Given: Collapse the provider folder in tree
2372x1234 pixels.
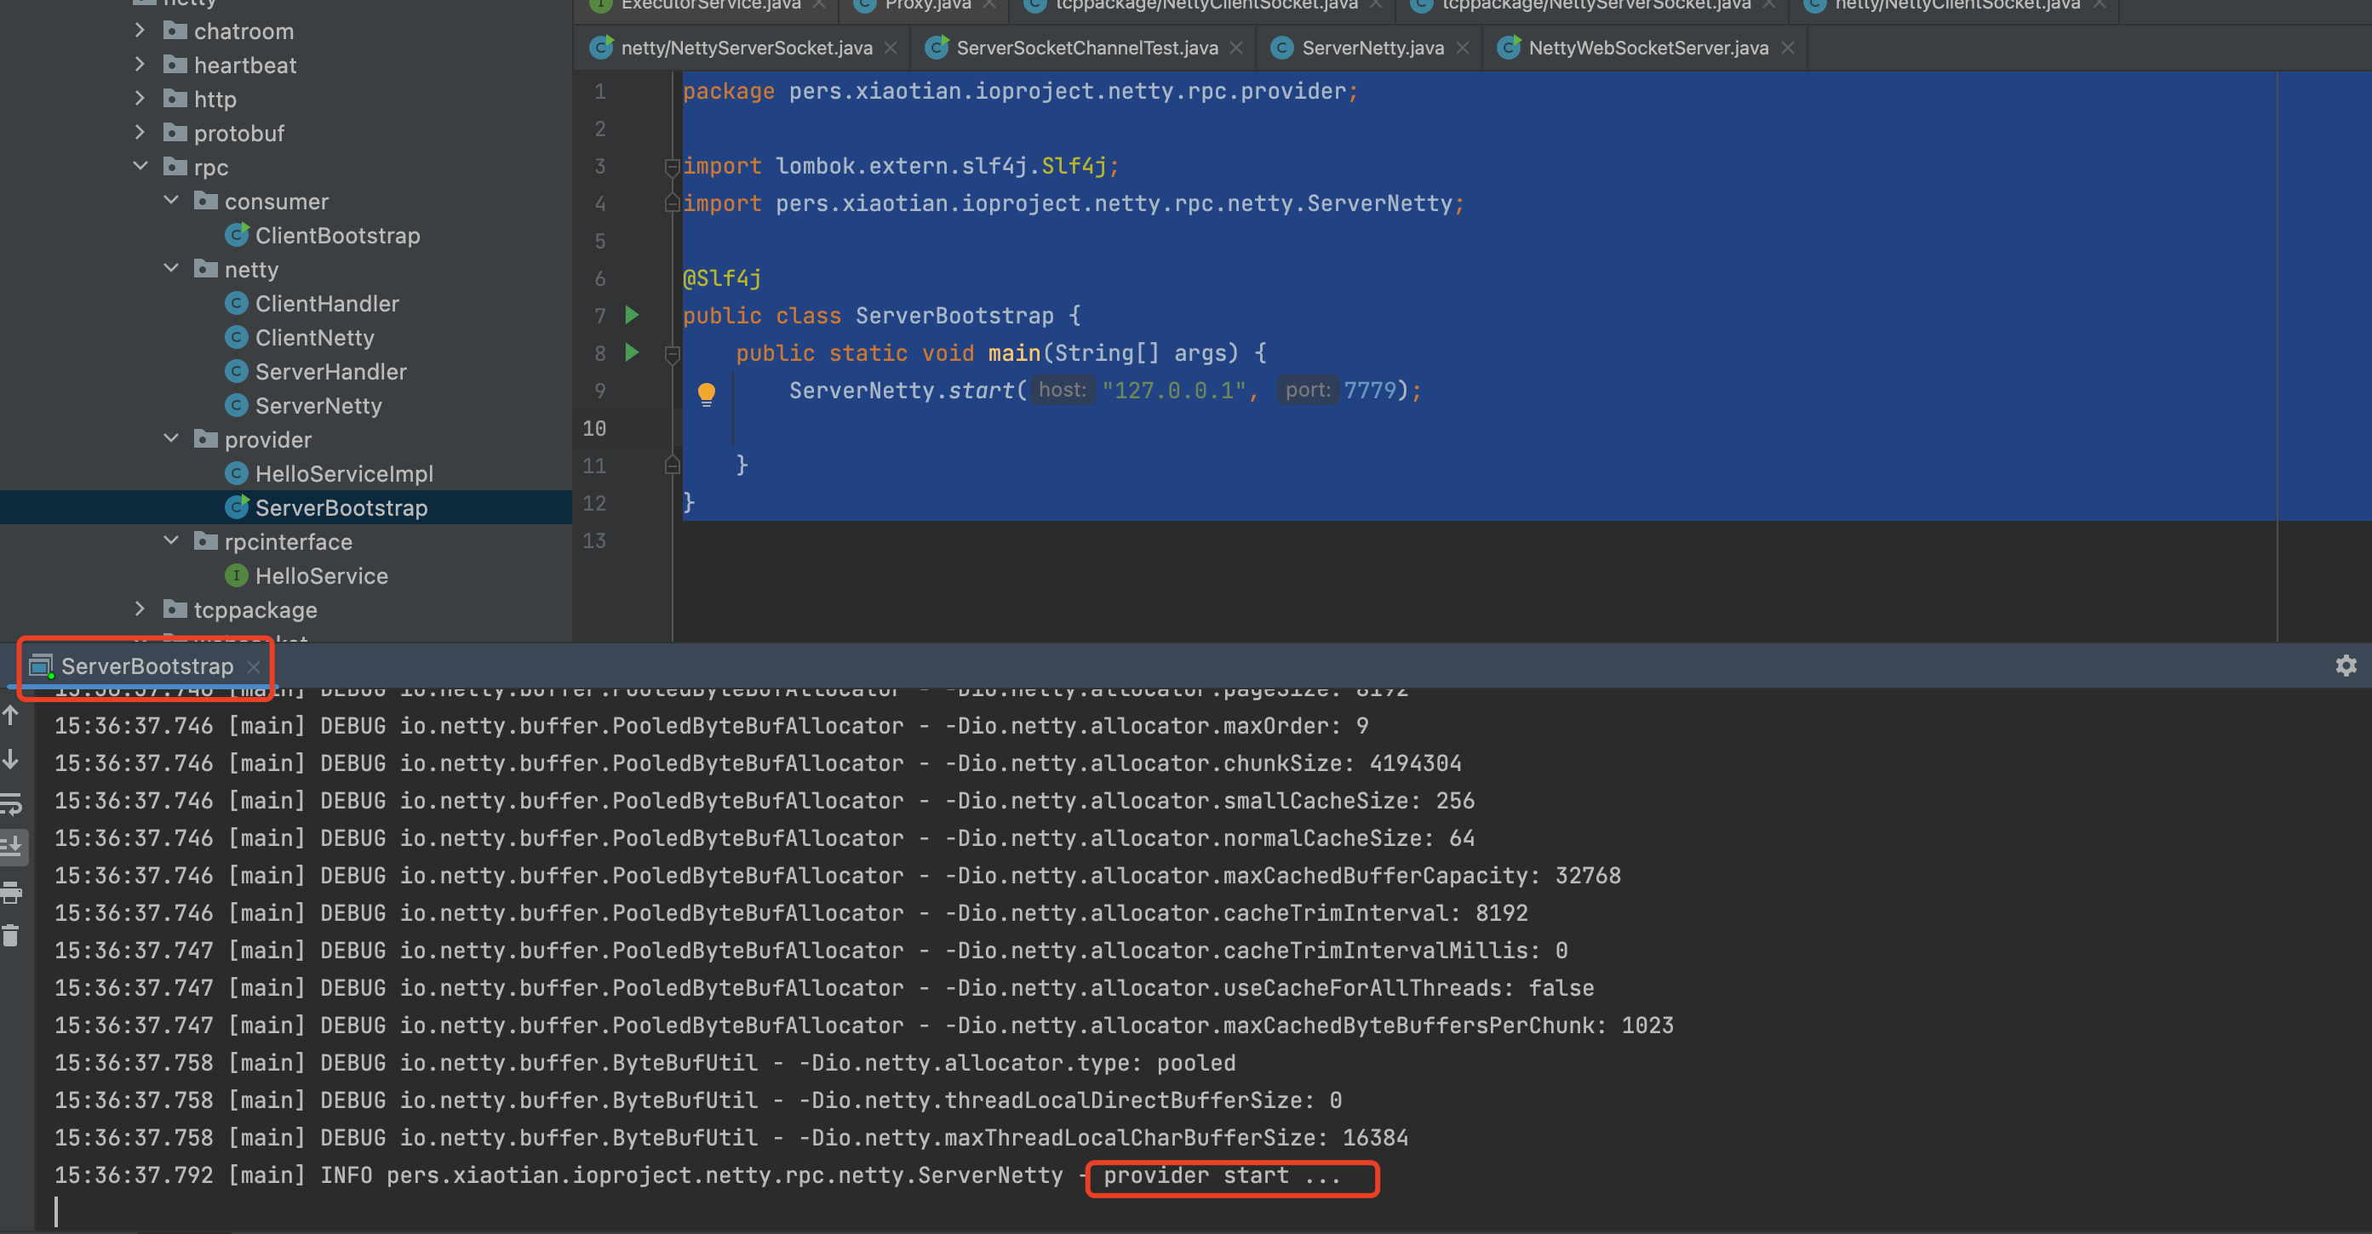Looking at the screenshot, I should coord(171,439).
